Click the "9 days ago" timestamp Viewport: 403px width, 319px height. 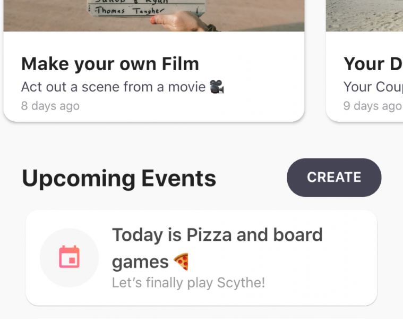[372, 106]
